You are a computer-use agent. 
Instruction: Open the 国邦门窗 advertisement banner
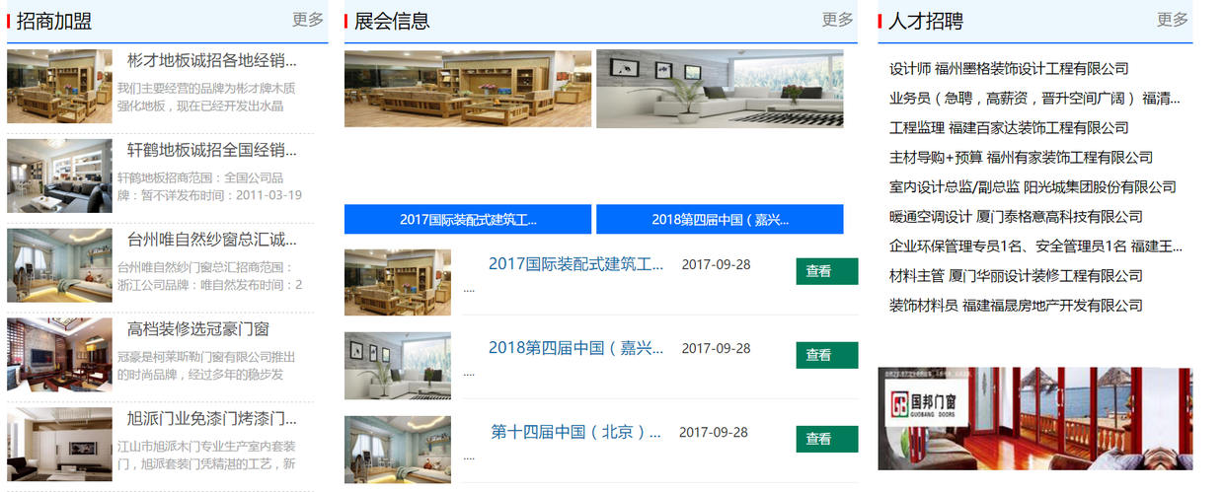tap(1034, 418)
